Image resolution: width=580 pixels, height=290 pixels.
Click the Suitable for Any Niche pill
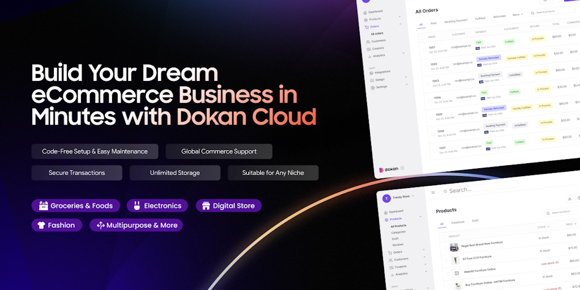click(x=273, y=173)
